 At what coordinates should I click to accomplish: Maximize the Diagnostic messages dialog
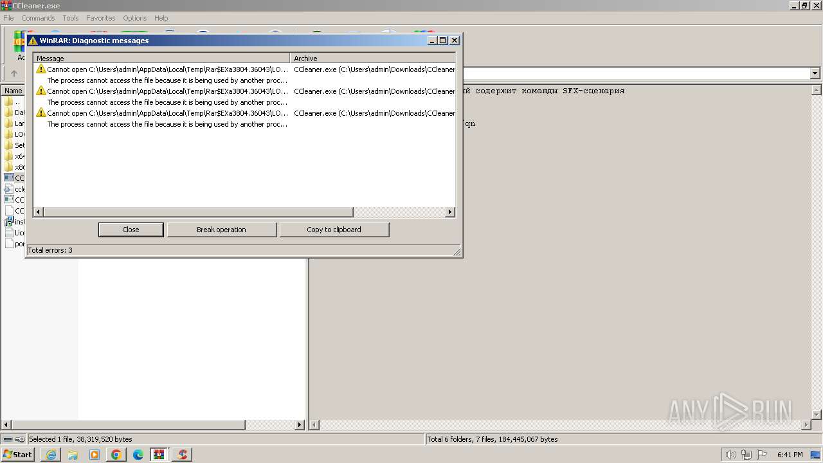[x=443, y=40]
